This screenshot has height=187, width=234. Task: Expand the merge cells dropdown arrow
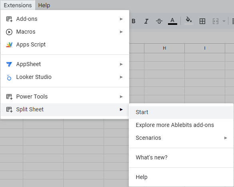click(224, 21)
